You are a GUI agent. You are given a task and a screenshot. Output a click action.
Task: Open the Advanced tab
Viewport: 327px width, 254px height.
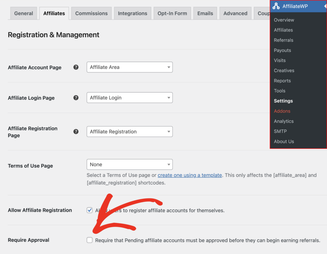coord(235,13)
